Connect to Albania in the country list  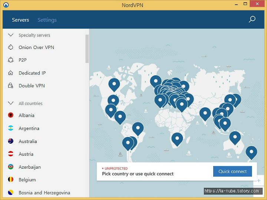[27, 115]
